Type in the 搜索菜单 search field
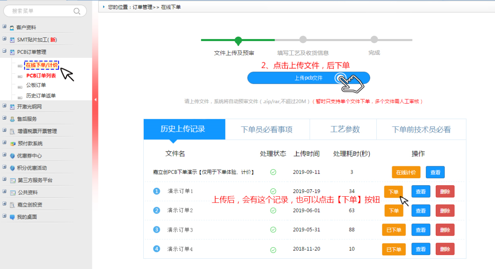 41,11
